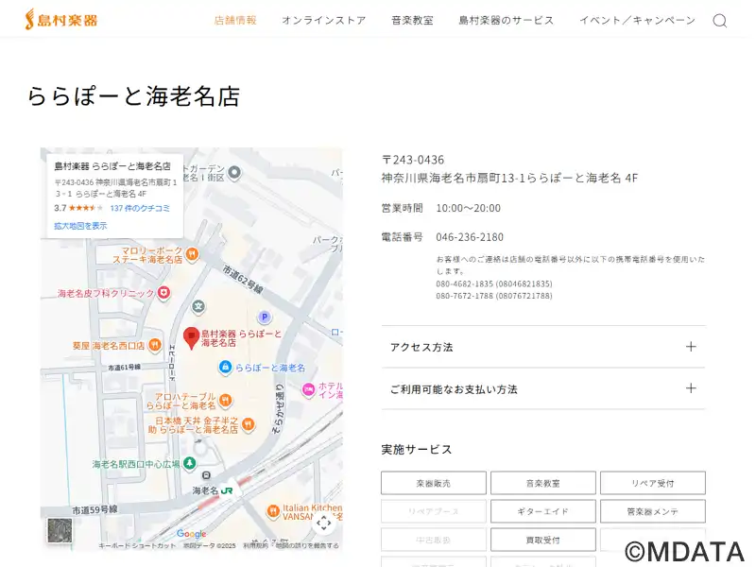Click the LaLaport Ebina shopping bag marker
This screenshot has width=756, height=567.
pos(225,367)
